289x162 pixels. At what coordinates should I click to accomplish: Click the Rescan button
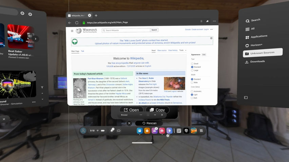[x=149, y=123]
